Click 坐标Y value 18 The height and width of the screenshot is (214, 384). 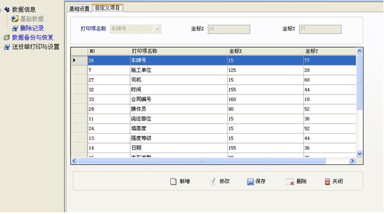pos(330,99)
